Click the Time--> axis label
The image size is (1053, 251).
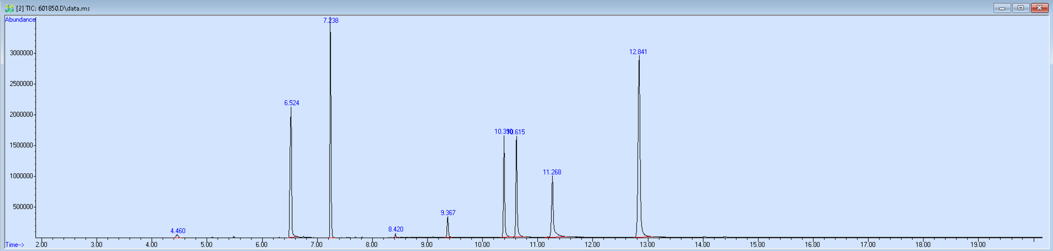click(x=15, y=245)
